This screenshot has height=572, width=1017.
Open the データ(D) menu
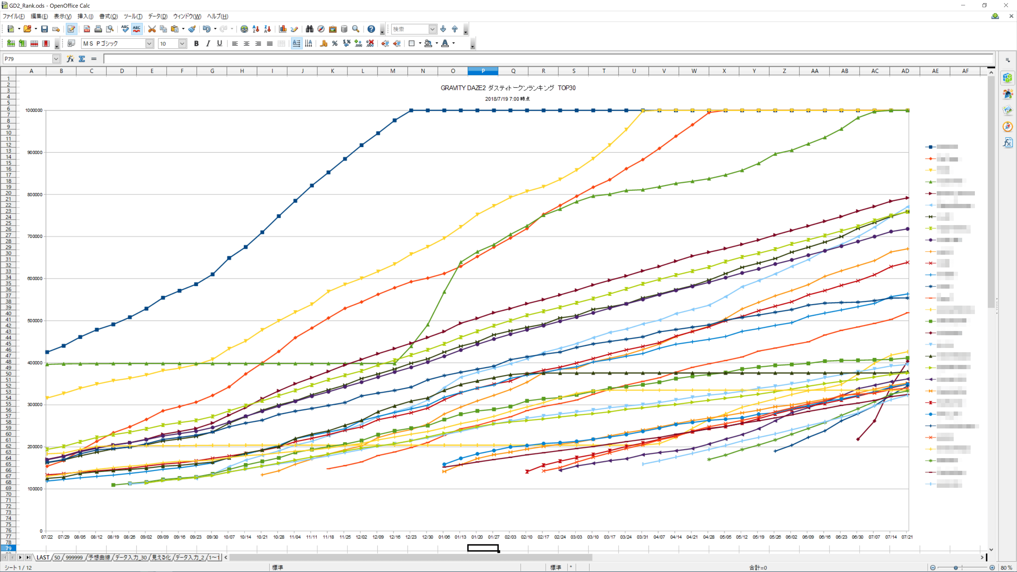(x=158, y=16)
